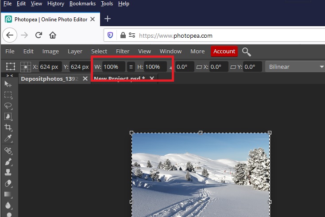Image resolution: width=325 pixels, height=217 pixels.
Task: Open Photopea File menu
Action: [10, 51]
